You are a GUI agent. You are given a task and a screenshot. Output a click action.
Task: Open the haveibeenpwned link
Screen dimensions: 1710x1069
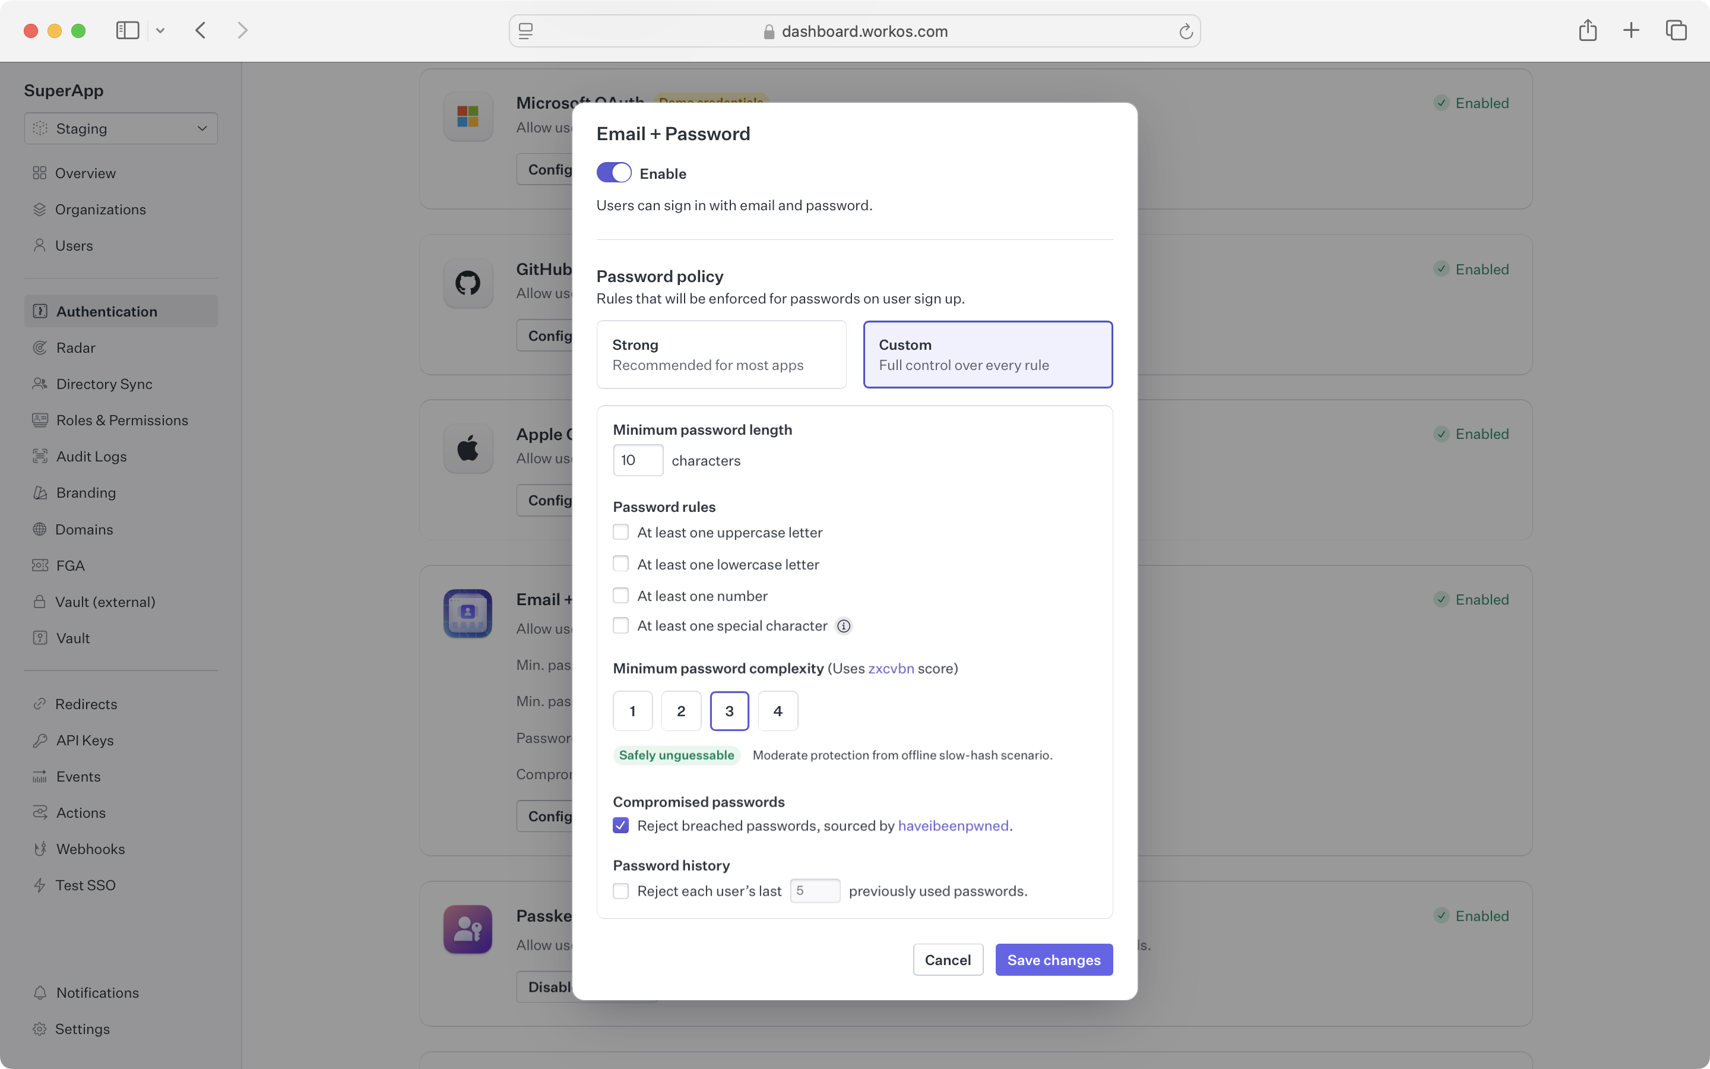pos(952,825)
